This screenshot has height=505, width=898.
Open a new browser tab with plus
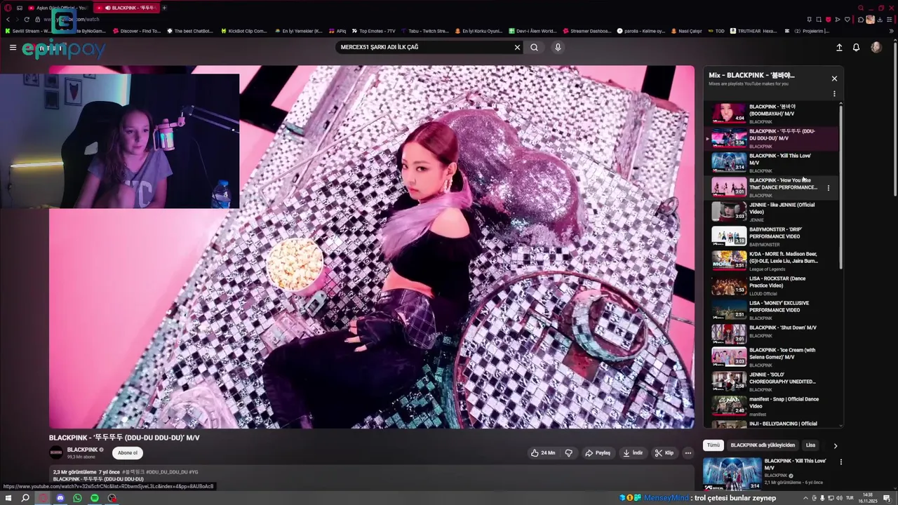[164, 8]
